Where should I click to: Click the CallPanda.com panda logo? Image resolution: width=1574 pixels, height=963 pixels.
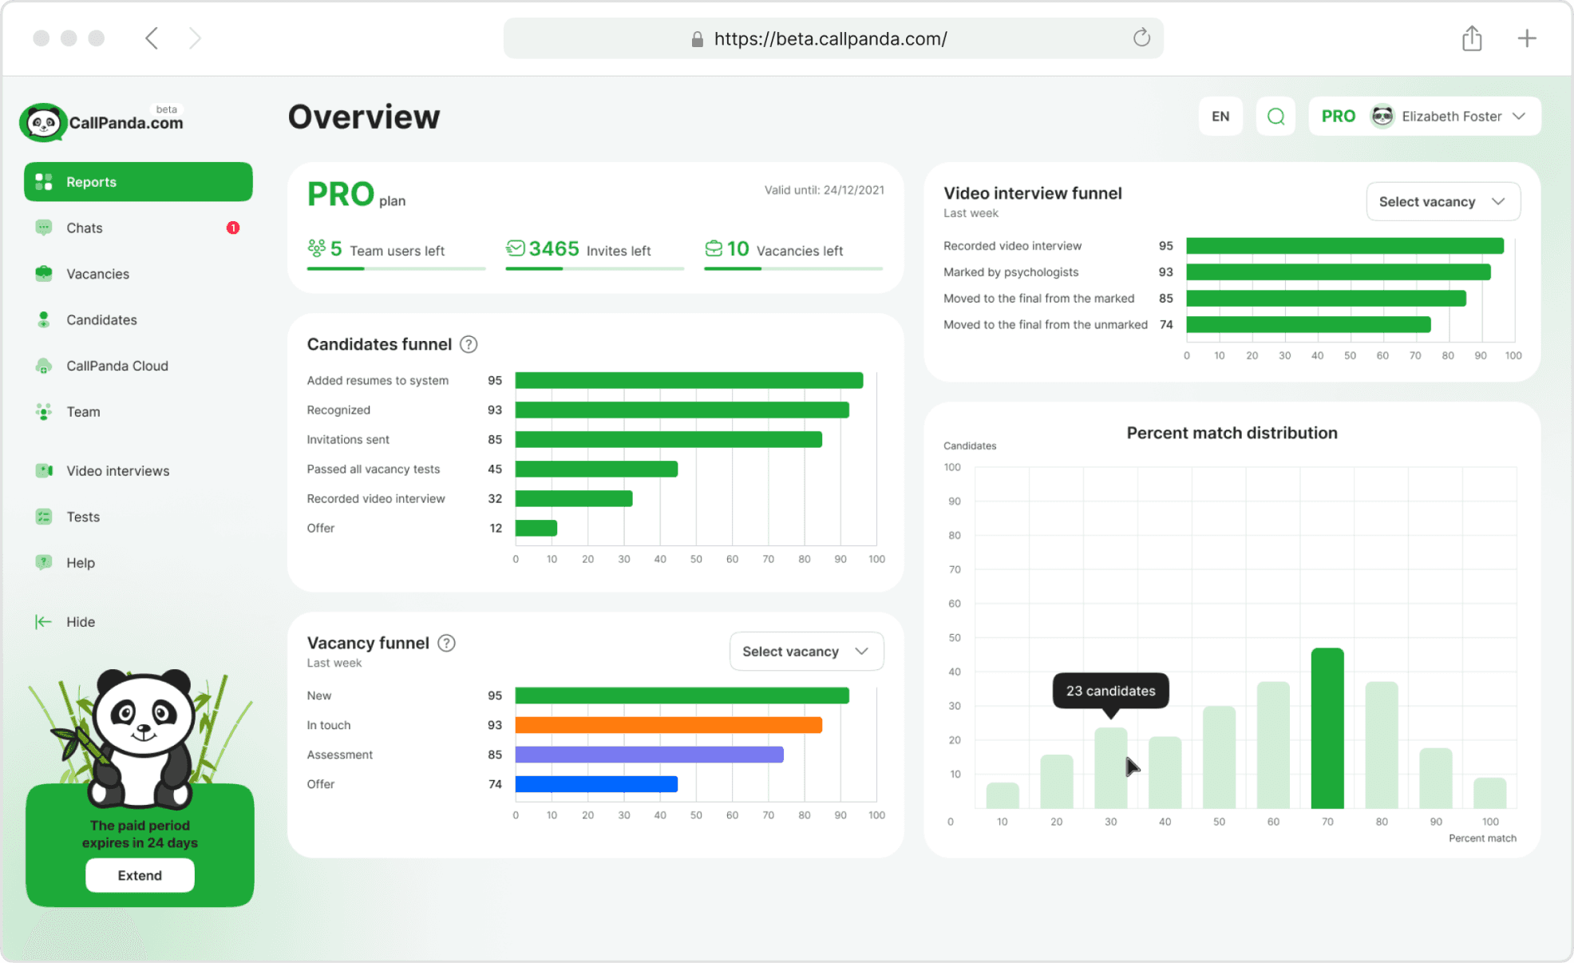43,122
